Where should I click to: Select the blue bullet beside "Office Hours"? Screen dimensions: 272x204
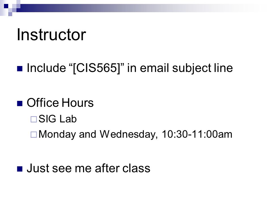click(20, 103)
